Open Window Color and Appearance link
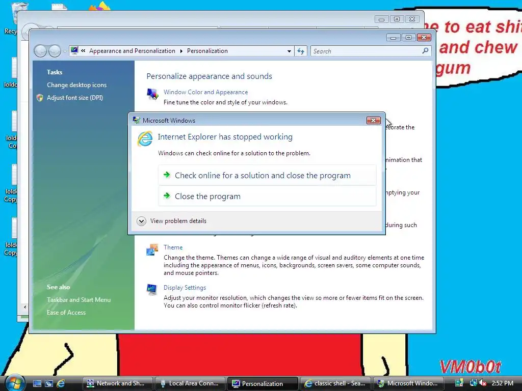 (x=205, y=92)
